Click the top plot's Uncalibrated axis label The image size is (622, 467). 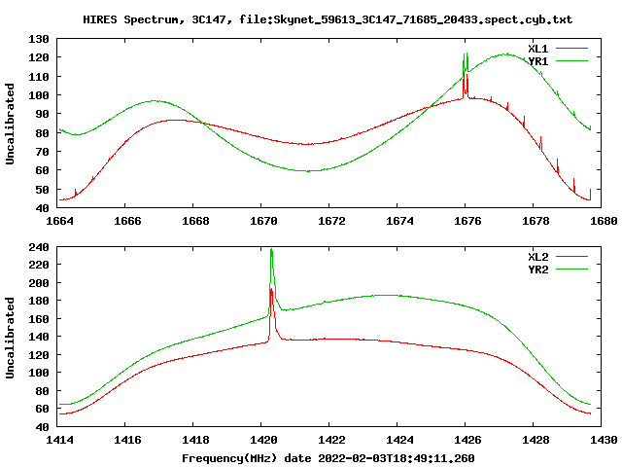click(x=10, y=124)
